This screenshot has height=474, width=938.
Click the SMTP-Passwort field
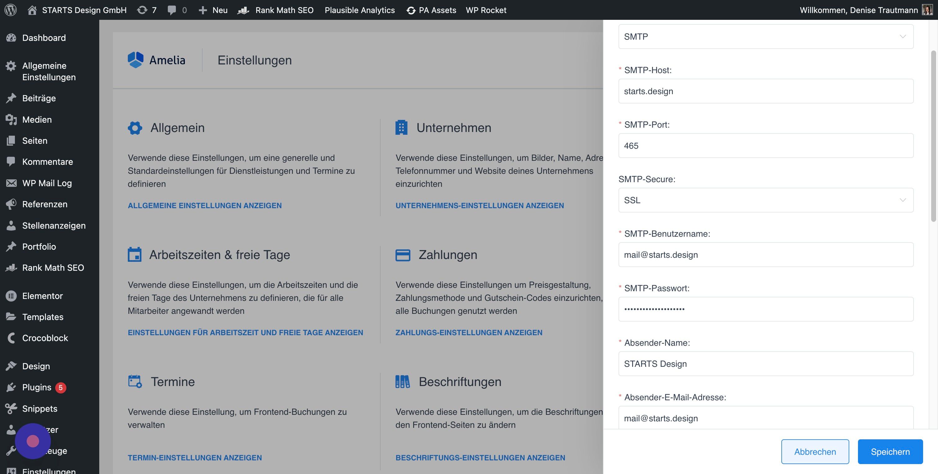[766, 309]
